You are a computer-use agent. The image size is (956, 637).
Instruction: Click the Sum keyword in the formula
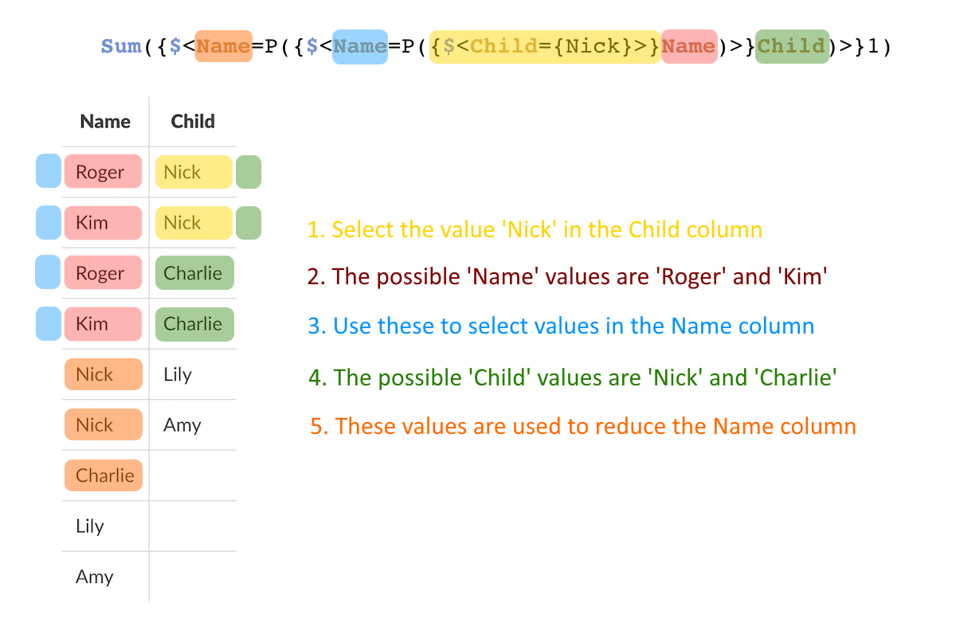coord(121,46)
